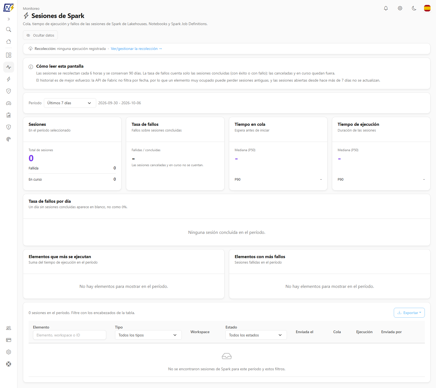Open the Todos los estados dropdown

click(256, 335)
